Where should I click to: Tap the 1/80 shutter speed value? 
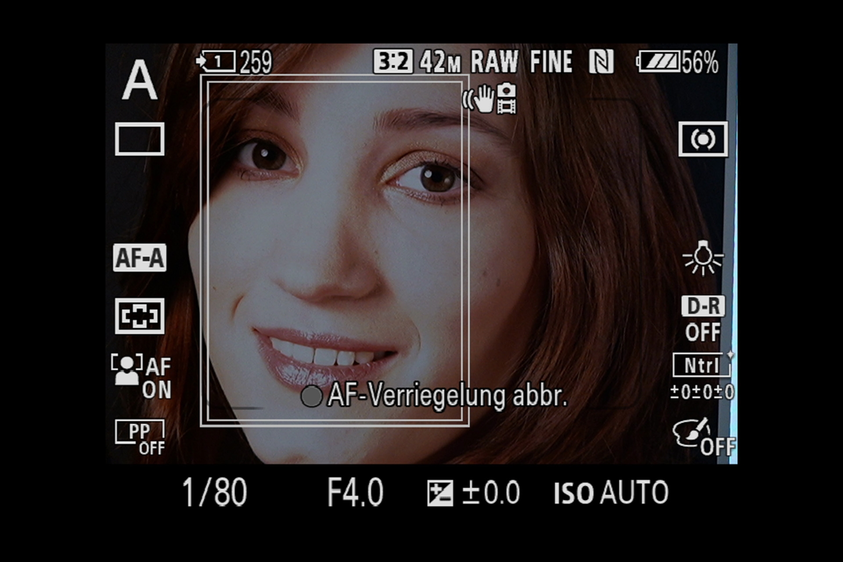coord(215,492)
